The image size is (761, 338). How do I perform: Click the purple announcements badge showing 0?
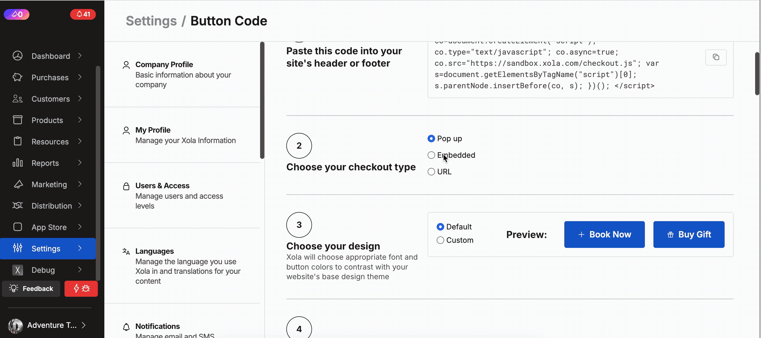click(17, 14)
